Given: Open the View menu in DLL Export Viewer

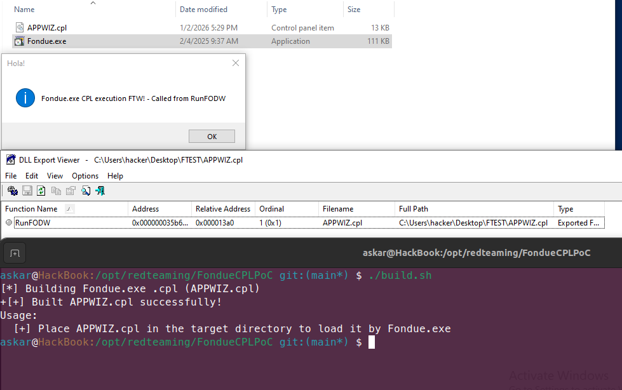Looking at the screenshot, I should tap(55, 176).
